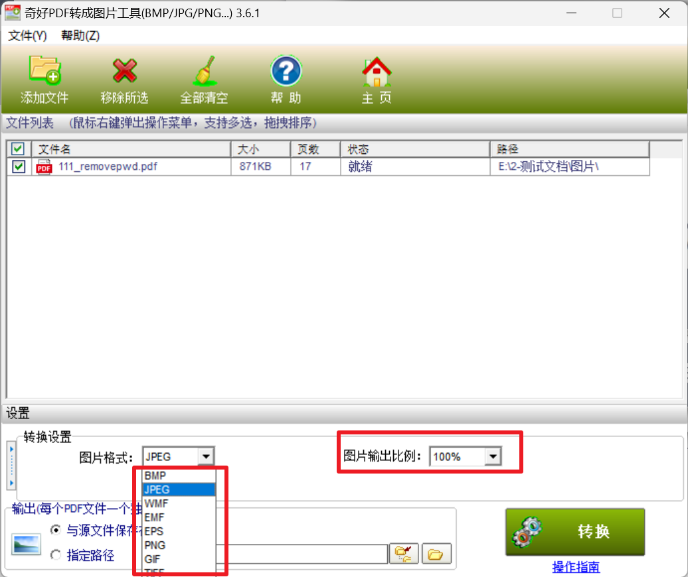Sort by 文件名 column header
The height and width of the screenshot is (577, 688).
[131, 149]
